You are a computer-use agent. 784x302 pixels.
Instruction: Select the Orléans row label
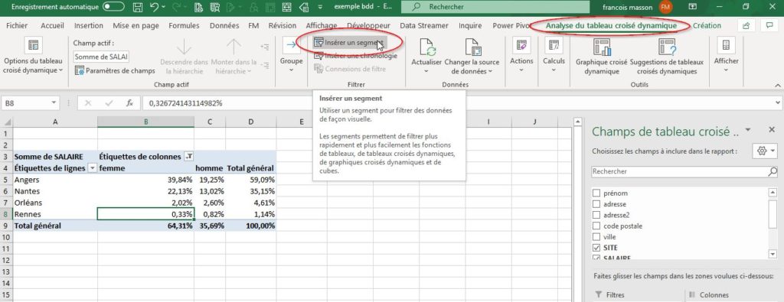tap(55, 203)
